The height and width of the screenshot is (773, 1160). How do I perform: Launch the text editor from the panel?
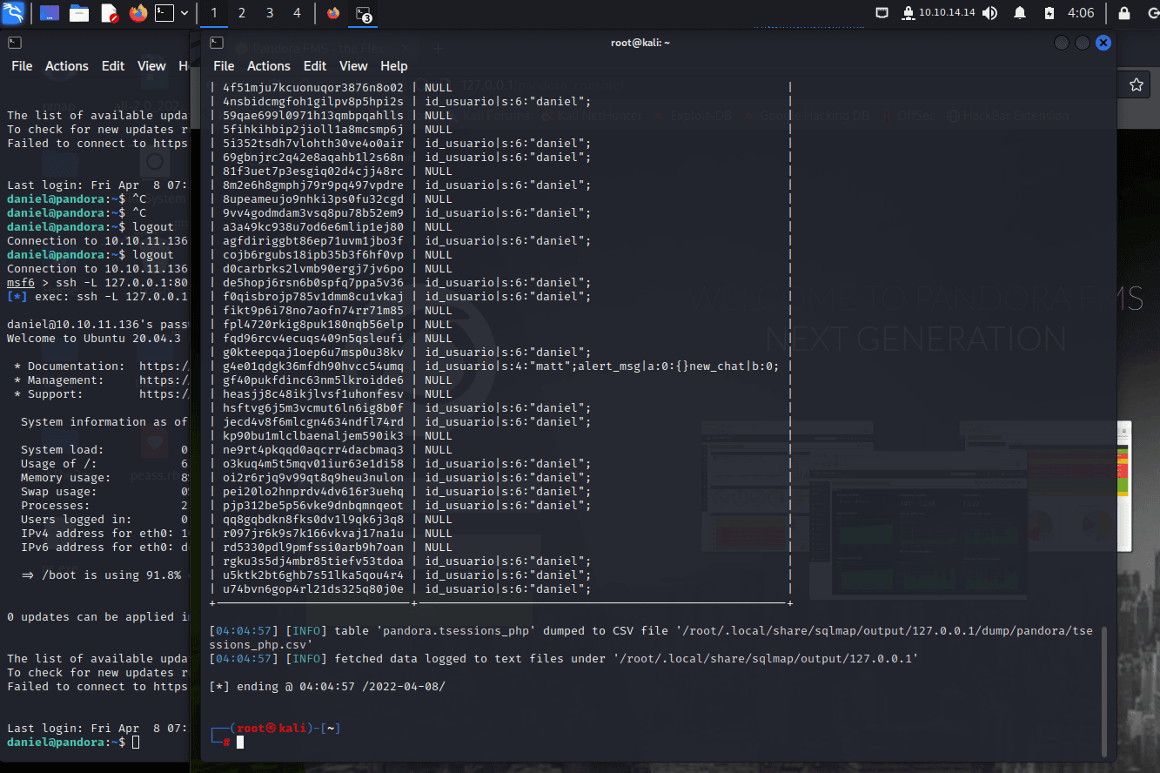pos(109,13)
